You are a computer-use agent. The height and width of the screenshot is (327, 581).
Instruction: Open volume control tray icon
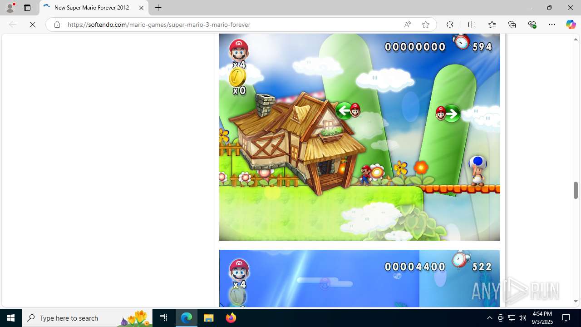522,318
